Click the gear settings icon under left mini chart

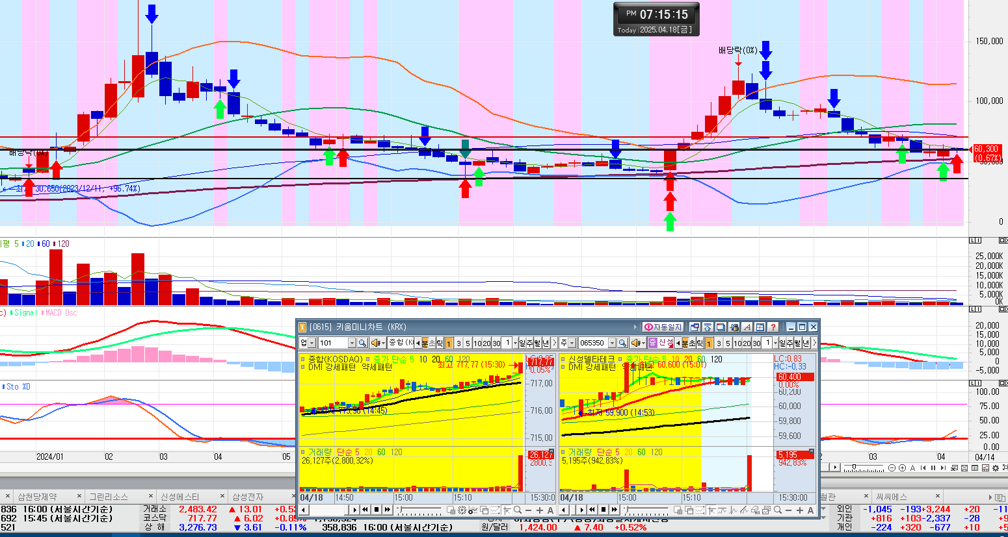pos(462,510)
